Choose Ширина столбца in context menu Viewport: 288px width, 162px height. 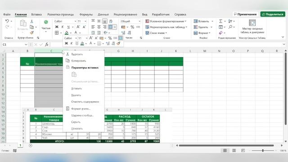coord(82,115)
